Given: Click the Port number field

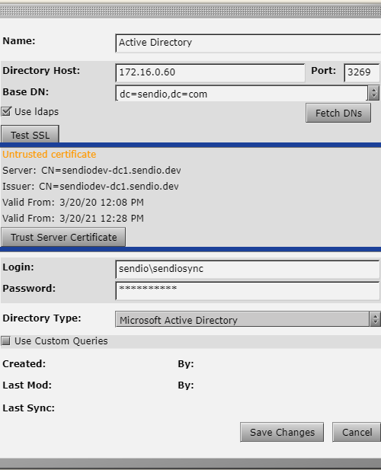Looking at the screenshot, I should coord(362,72).
